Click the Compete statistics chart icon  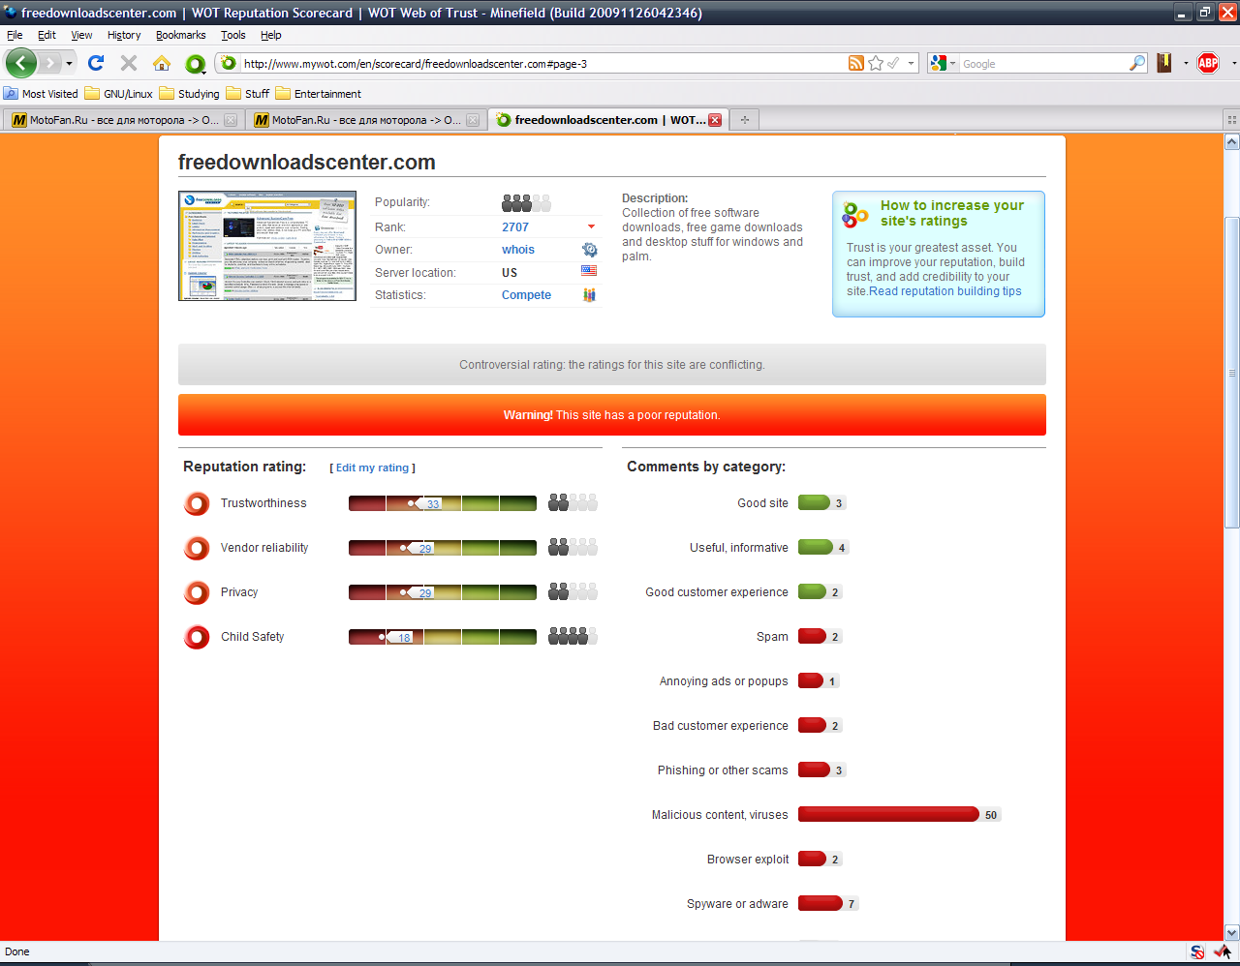click(x=589, y=295)
